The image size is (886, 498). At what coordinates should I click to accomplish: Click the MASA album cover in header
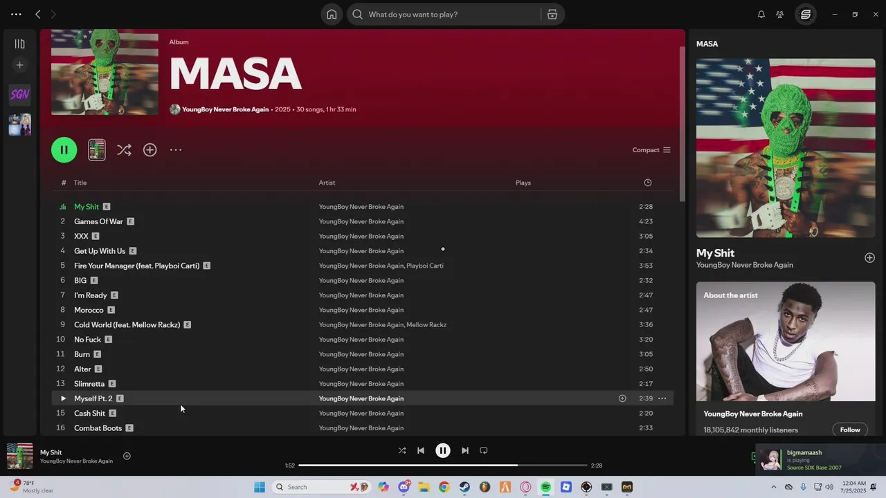click(105, 72)
